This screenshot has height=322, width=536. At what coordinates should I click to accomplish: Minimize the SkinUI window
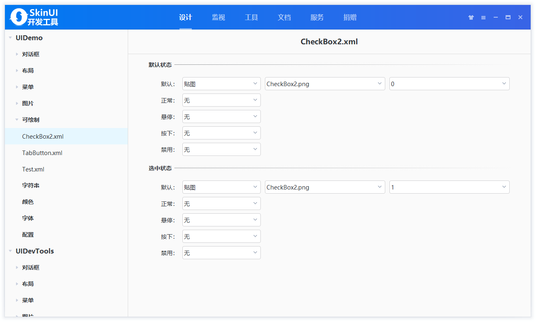496,17
